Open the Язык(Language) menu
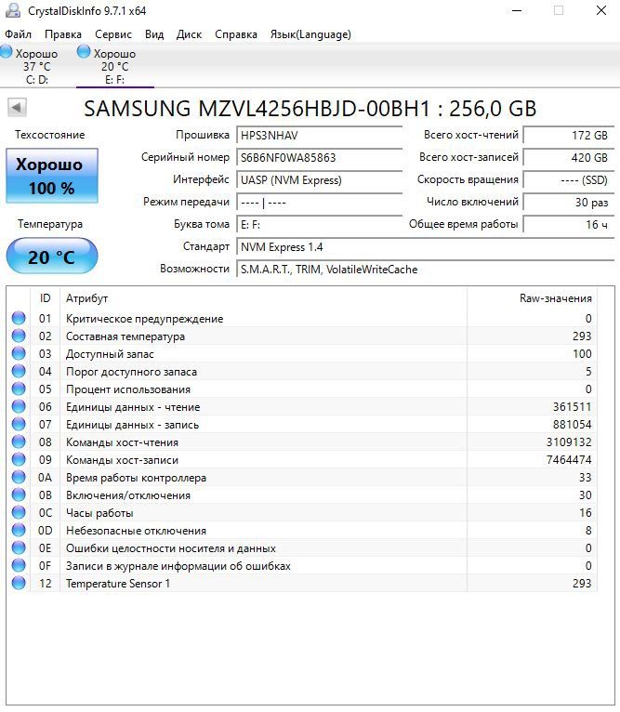 (x=310, y=34)
